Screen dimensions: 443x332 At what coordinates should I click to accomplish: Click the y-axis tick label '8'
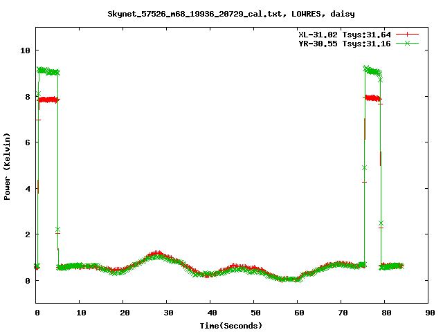(x=28, y=97)
